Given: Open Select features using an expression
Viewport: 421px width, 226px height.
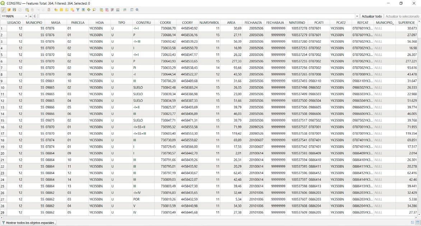Looking at the screenshot, I should coord(56,10).
